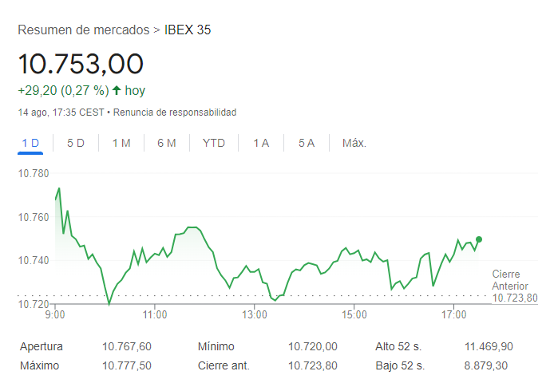
Task: Select the YTD time range
Action: (x=214, y=144)
